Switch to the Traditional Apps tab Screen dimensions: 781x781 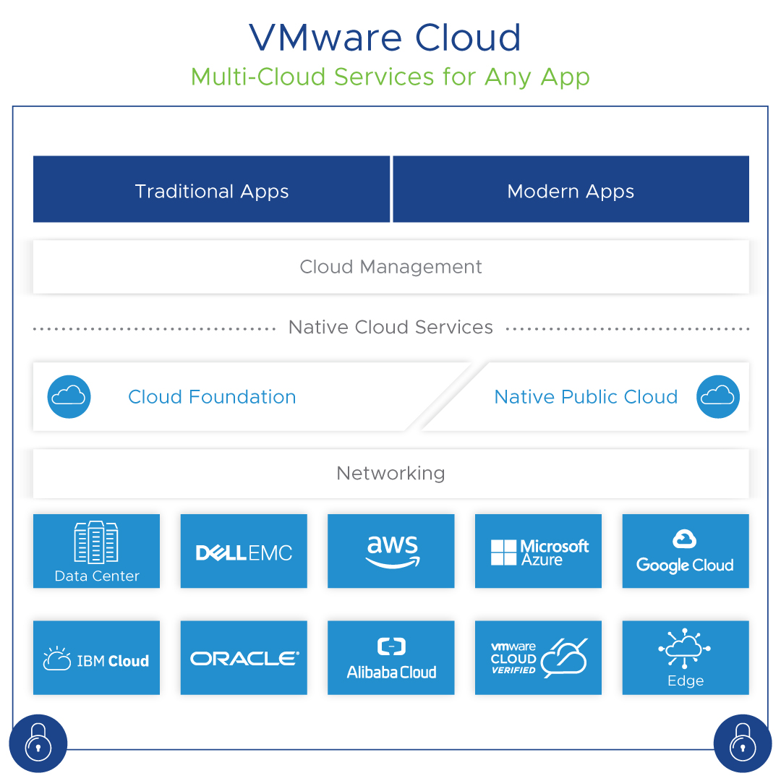[211, 190]
